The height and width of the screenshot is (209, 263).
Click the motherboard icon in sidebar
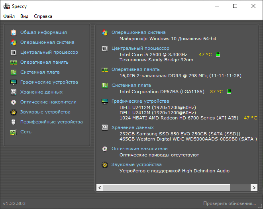coord(13,72)
